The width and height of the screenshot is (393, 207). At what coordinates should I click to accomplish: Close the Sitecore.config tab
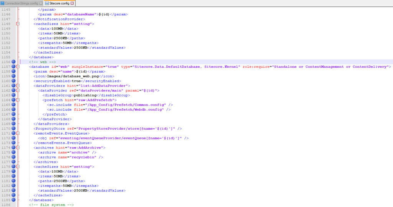72,3
